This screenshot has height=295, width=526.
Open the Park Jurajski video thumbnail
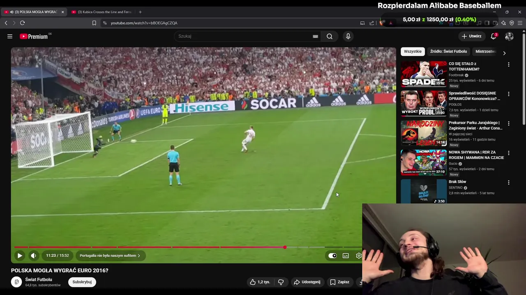point(424,133)
